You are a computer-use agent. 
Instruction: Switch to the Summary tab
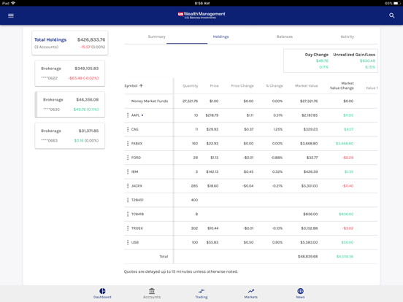[x=156, y=36]
